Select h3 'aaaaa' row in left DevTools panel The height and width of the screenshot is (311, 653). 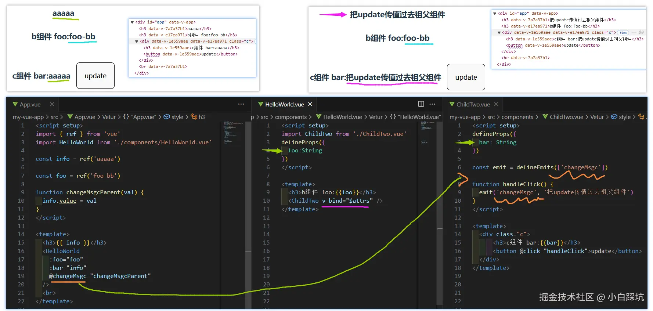tap(175, 29)
